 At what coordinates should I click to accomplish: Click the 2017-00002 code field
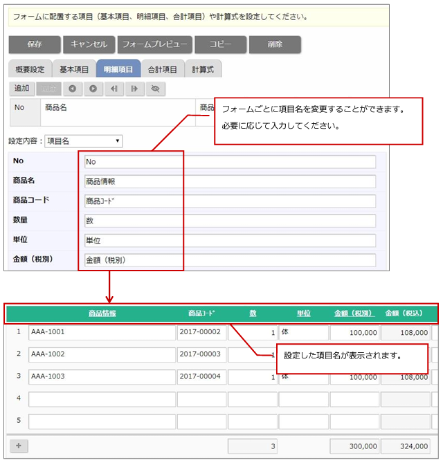pyautogui.click(x=201, y=333)
